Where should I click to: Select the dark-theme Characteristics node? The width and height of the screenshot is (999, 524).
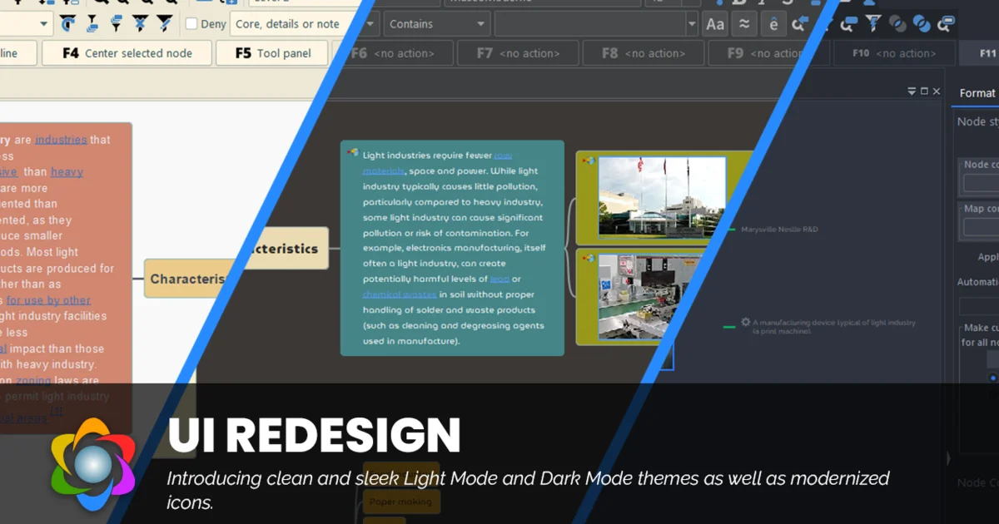tap(286, 248)
